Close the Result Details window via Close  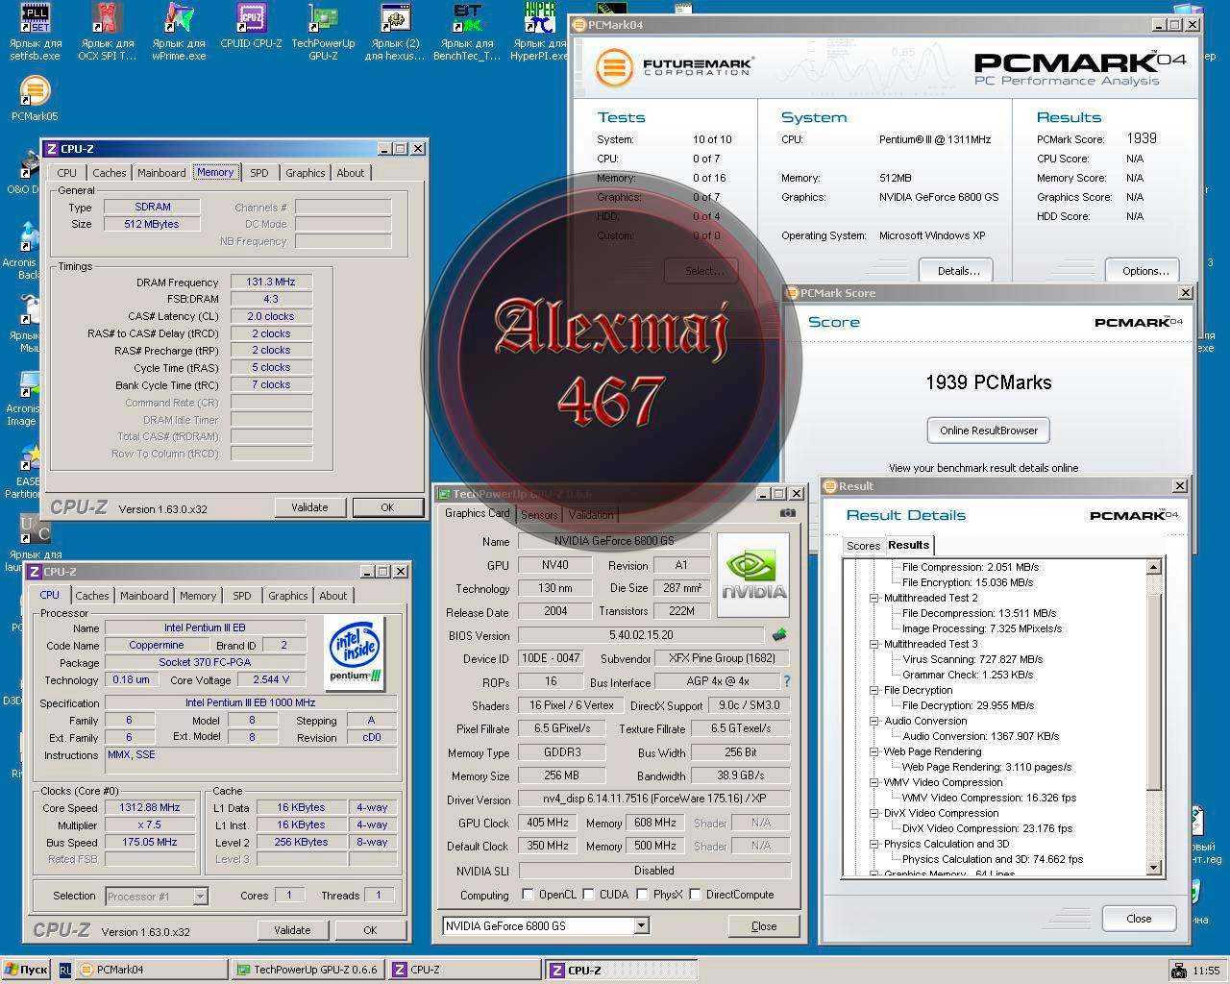(x=1139, y=919)
